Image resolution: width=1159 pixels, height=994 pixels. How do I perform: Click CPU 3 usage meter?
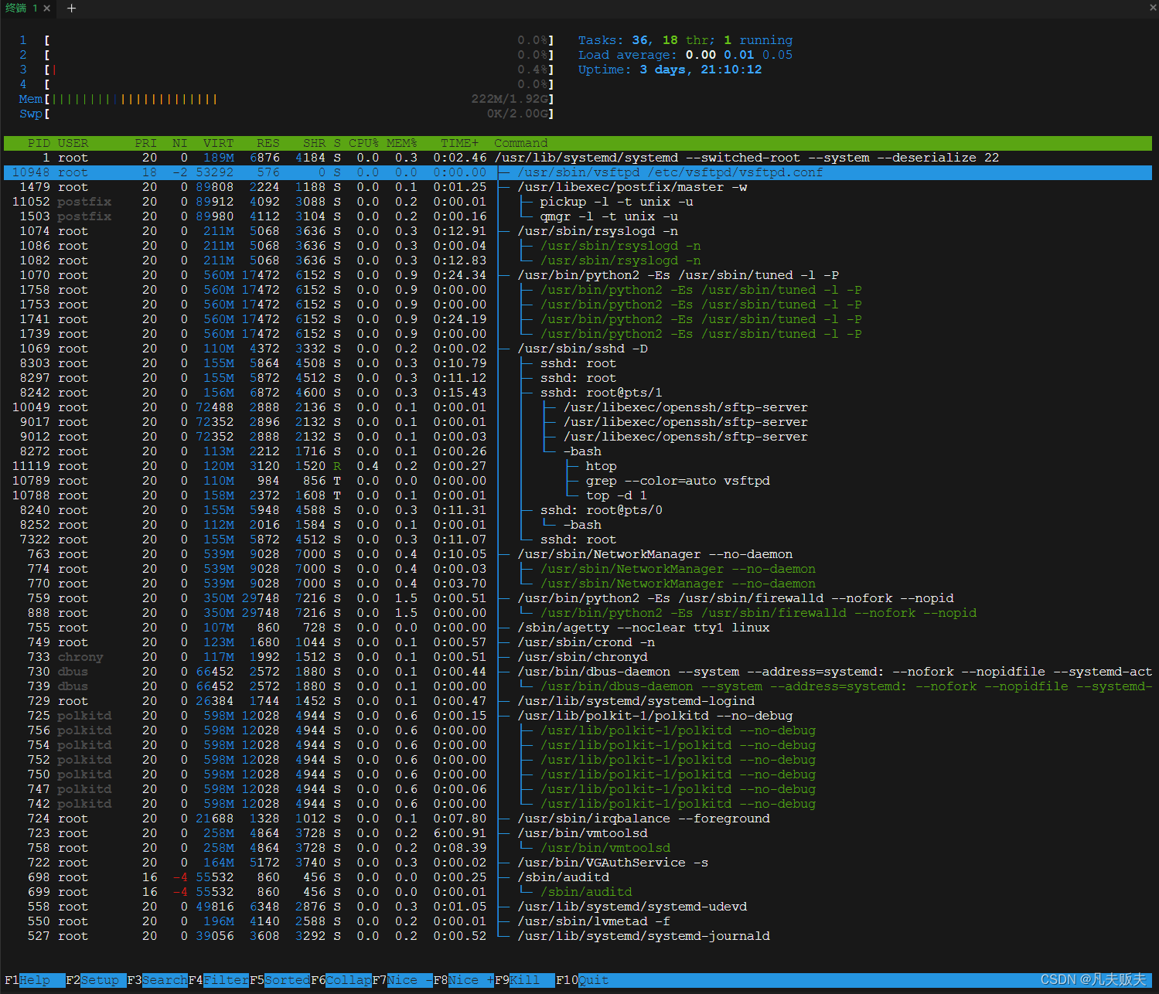point(286,70)
